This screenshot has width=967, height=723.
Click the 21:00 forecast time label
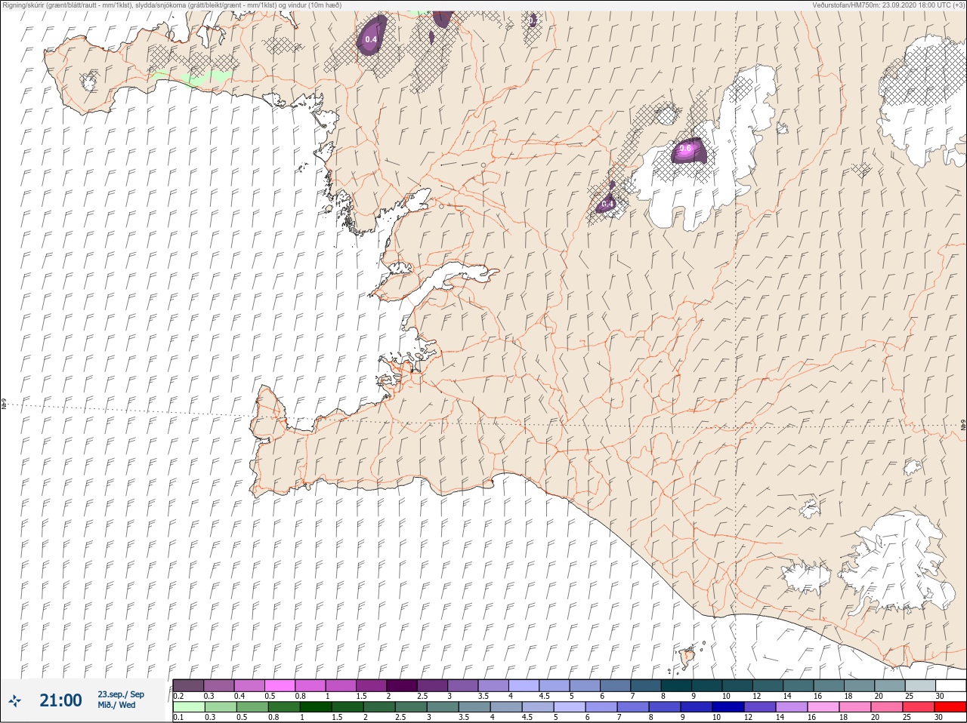(60, 700)
